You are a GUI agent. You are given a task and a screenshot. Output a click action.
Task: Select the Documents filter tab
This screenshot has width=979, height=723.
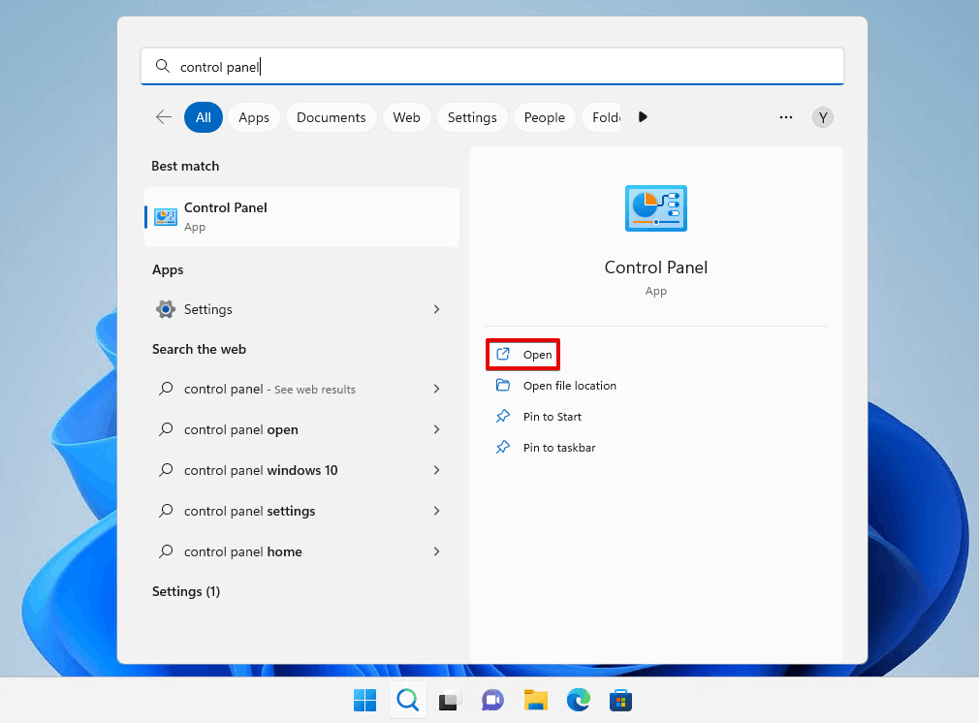(x=331, y=117)
